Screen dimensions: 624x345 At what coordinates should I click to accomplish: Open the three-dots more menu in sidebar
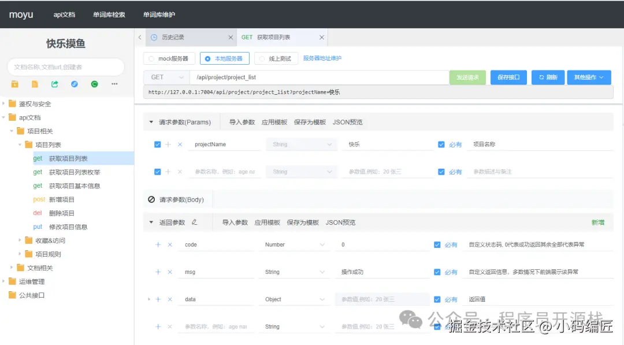[114, 84]
